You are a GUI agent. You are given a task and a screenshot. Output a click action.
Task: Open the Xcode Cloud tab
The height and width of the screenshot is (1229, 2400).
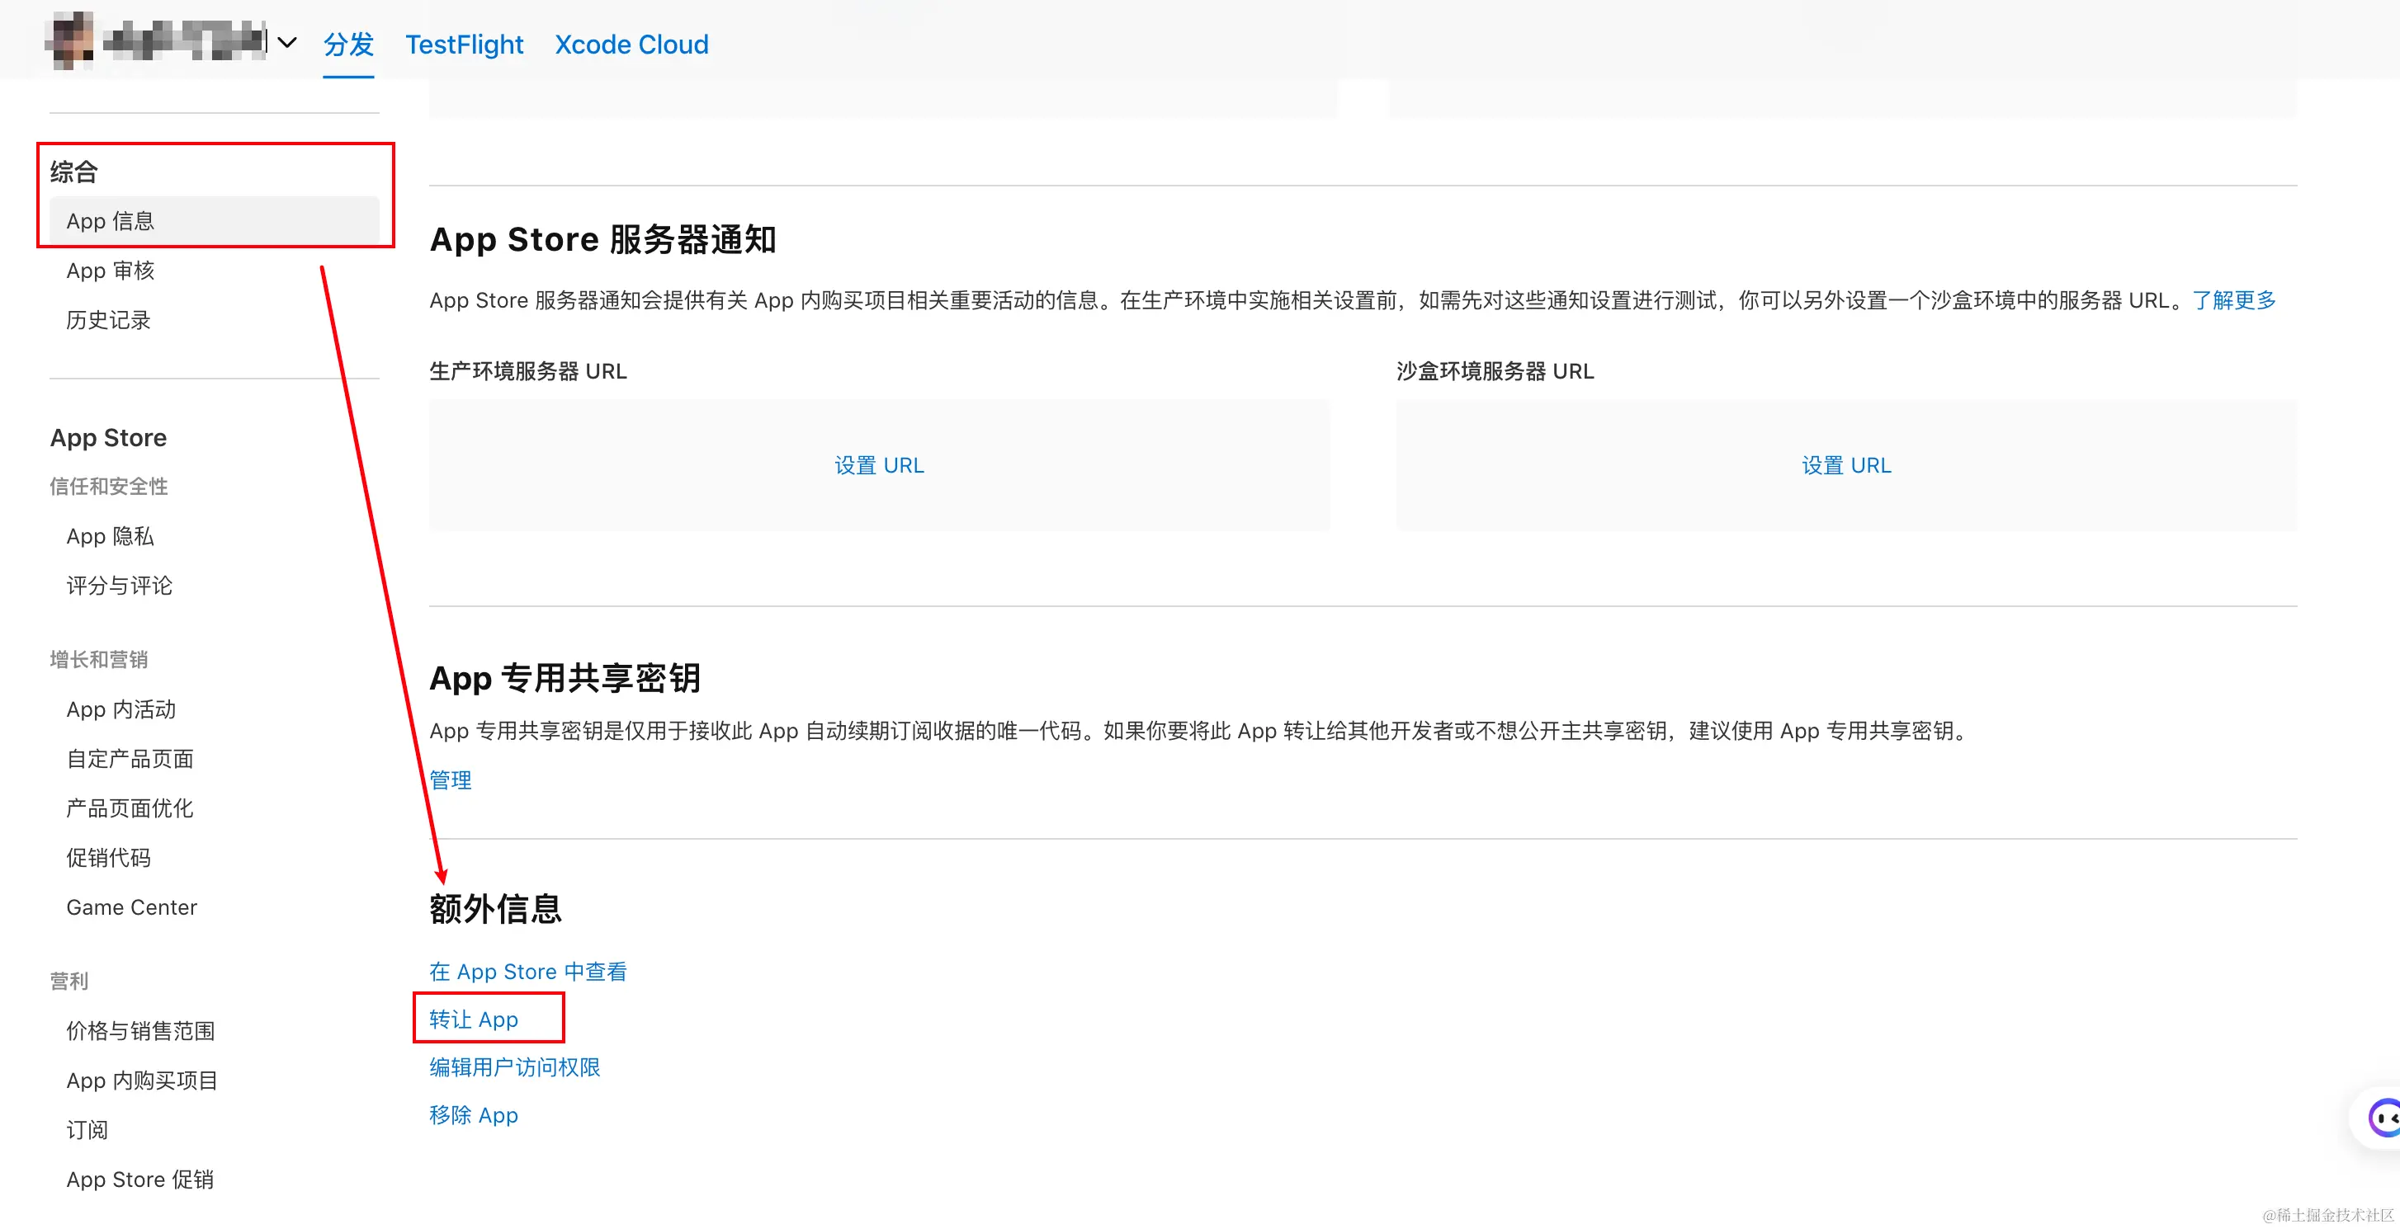pos(631,44)
